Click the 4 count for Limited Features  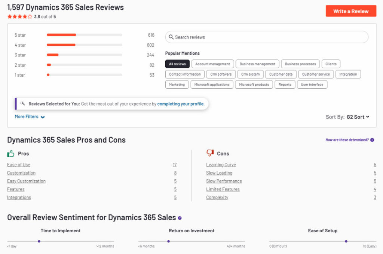[x=375, y=189]
